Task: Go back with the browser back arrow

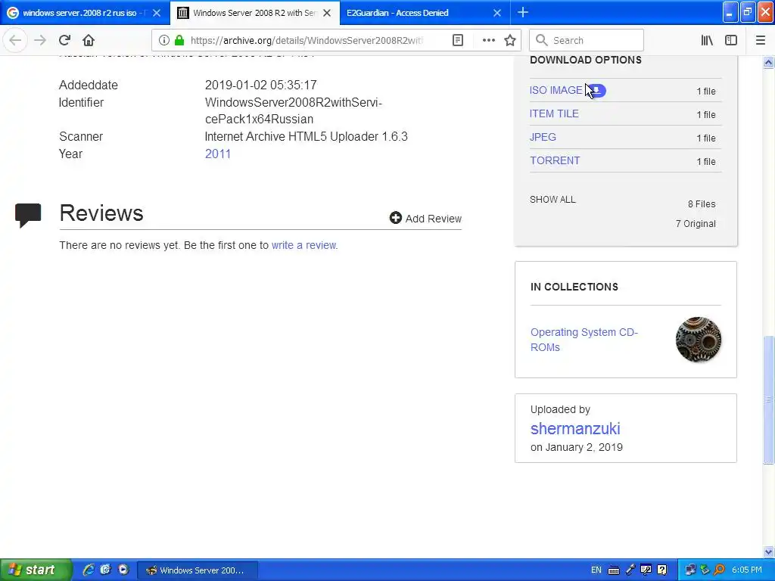Action: point(15,40)
